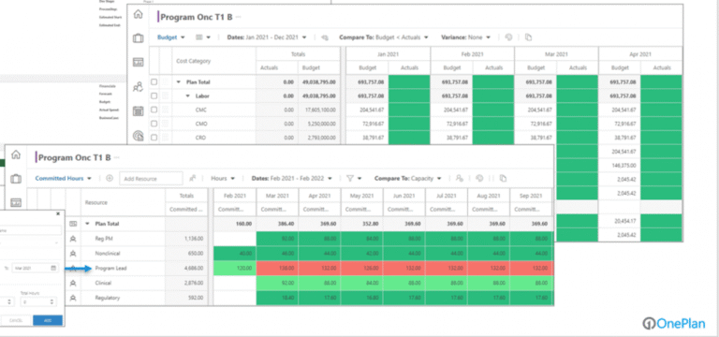Tick the CMO row checkbox

pyautogui.click(x=154, y=124)
